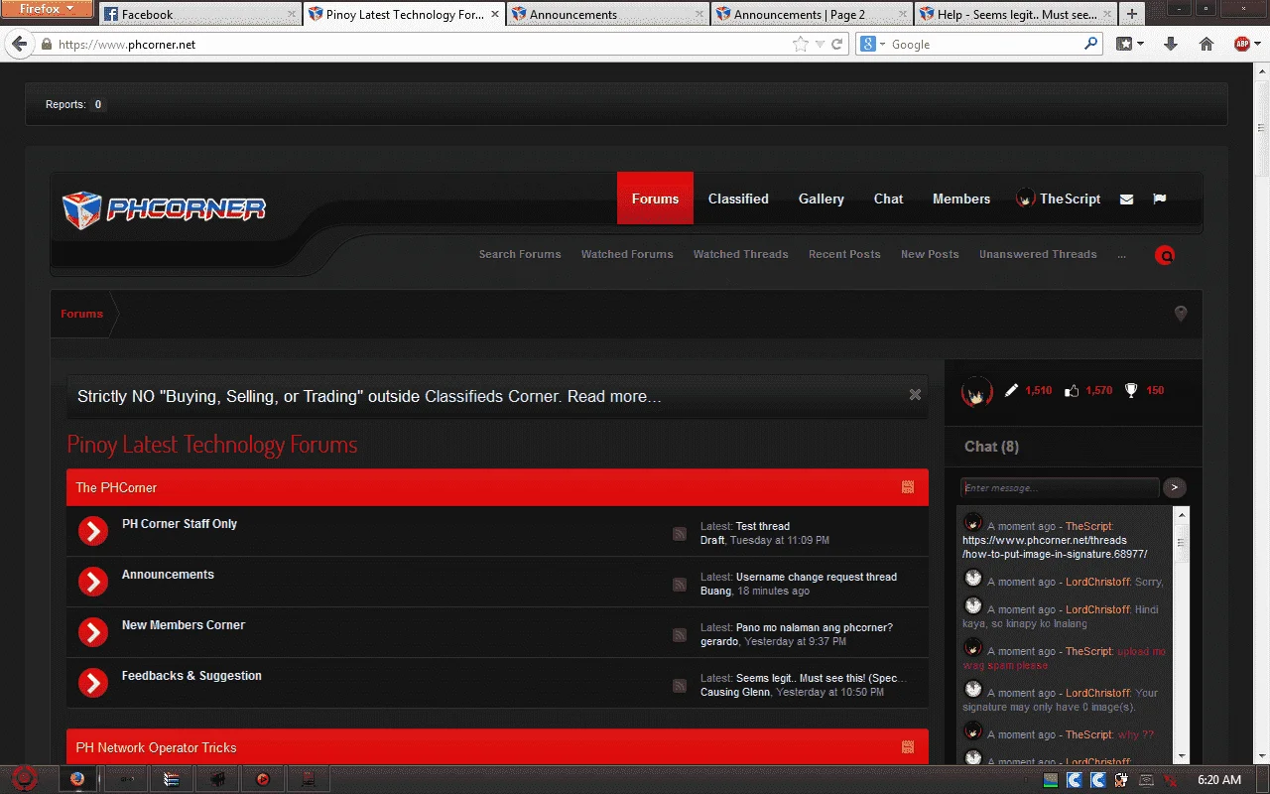Click the red arrow icon beside New Members Corner
This screenshot has height=794, width=1270.
pyautogui.click(x=93, y=632)
